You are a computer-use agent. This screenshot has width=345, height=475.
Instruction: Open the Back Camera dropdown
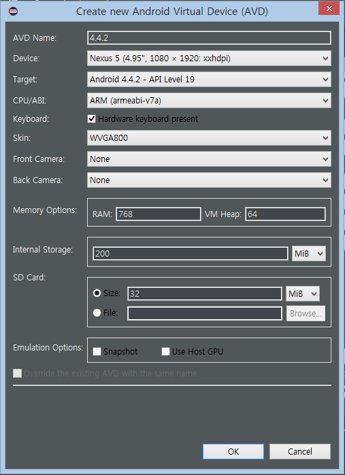click(209, 180)
